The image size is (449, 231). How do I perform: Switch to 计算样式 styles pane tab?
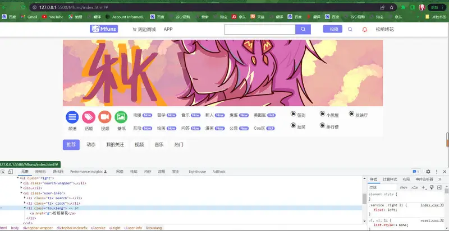click(390, 180)
